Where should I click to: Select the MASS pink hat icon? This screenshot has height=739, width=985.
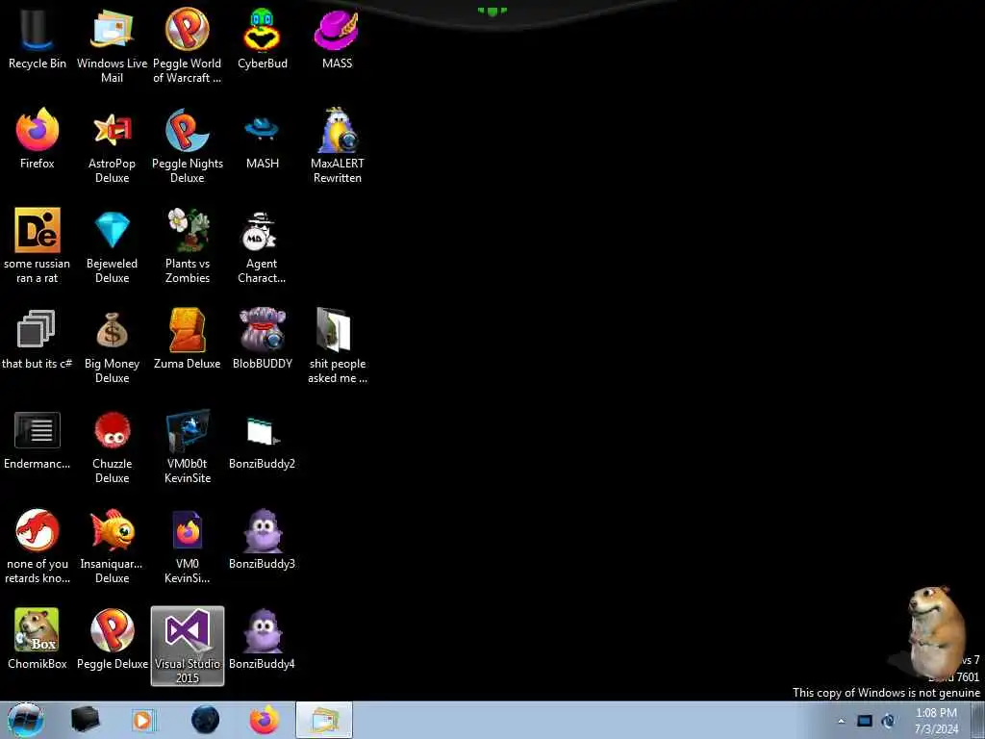point(338,38)
